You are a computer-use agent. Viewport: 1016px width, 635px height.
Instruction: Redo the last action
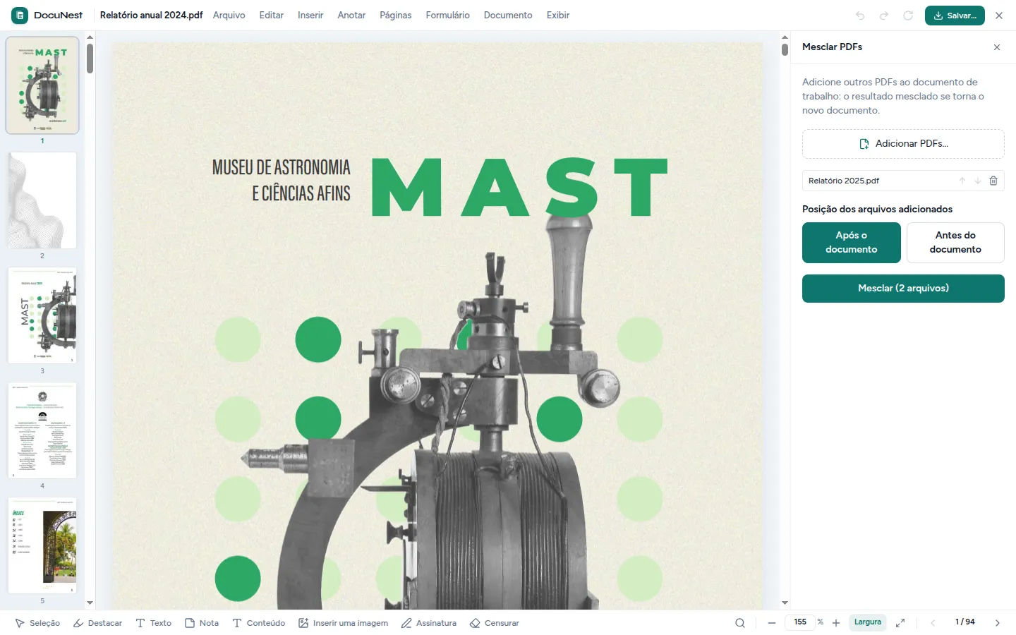click(x=884, y=16)
